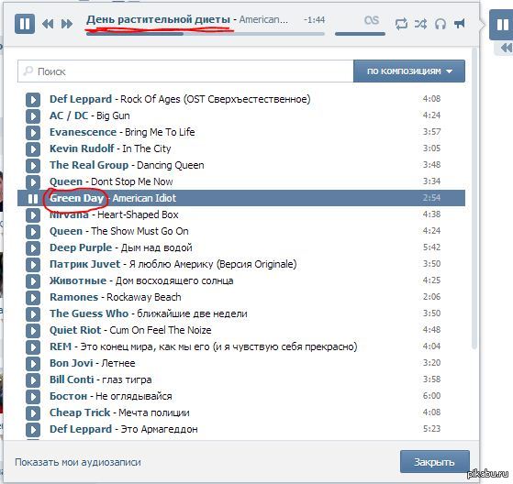Open Cheap Trick artist link

pos(80,412)
